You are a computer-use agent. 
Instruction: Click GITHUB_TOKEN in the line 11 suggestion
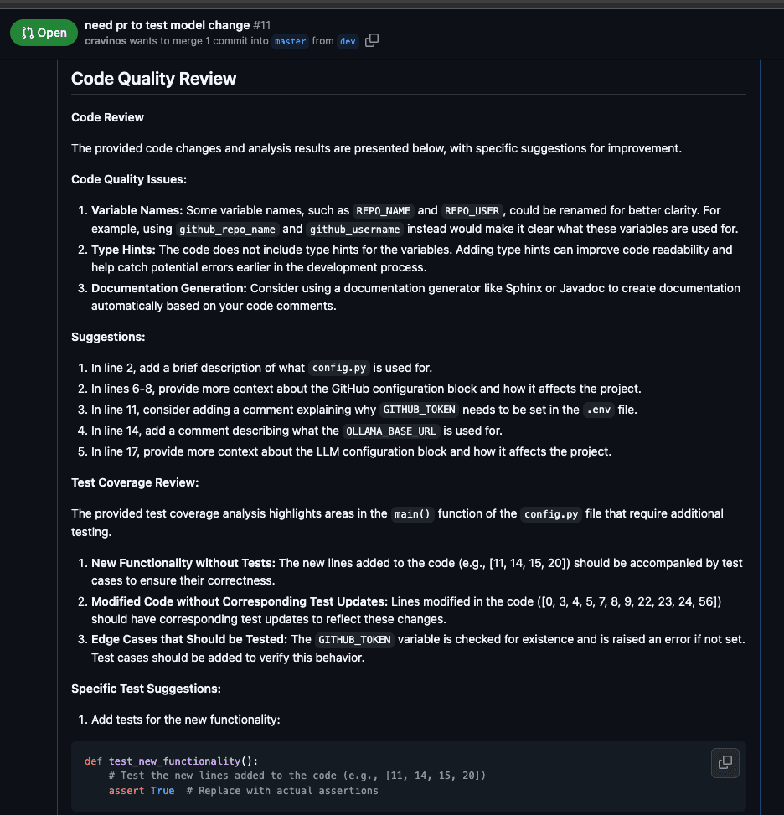coord(419,410)
